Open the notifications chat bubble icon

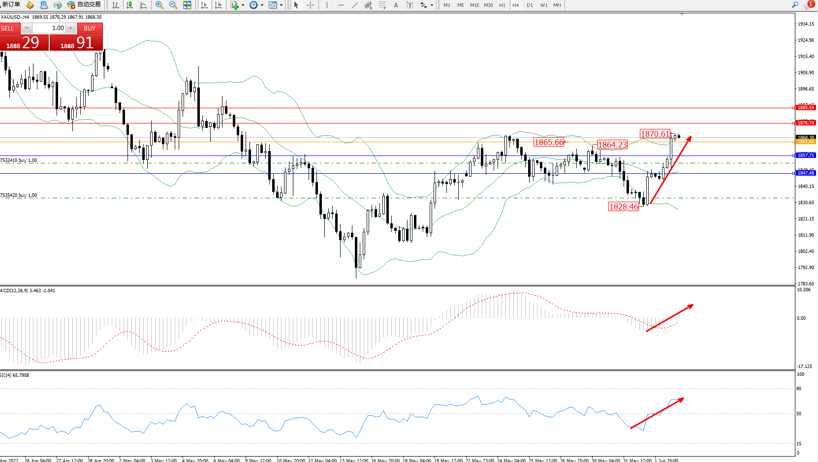tap(809, 5)
